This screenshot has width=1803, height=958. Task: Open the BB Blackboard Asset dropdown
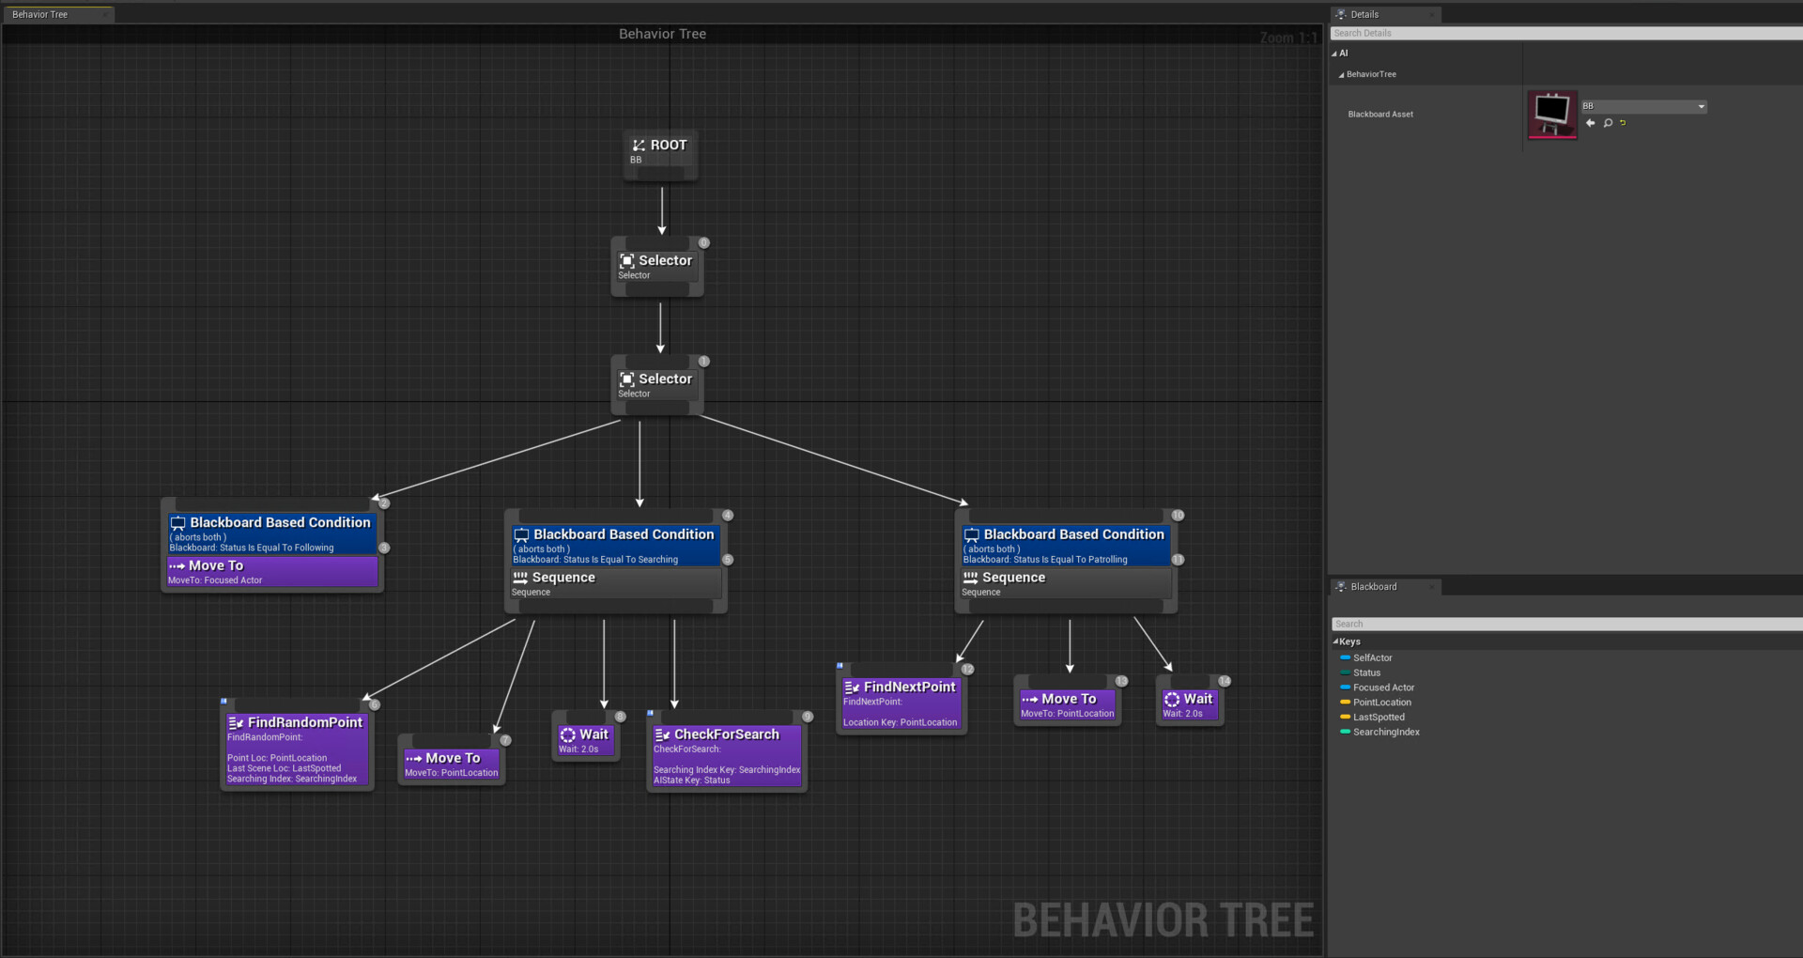coord(1701,106)
